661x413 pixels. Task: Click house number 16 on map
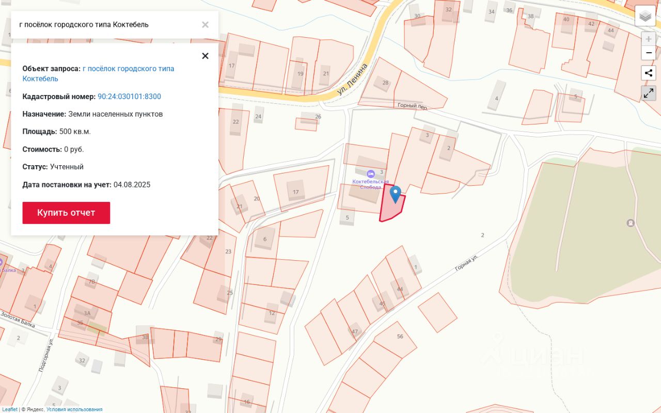(x=246, y=402)
